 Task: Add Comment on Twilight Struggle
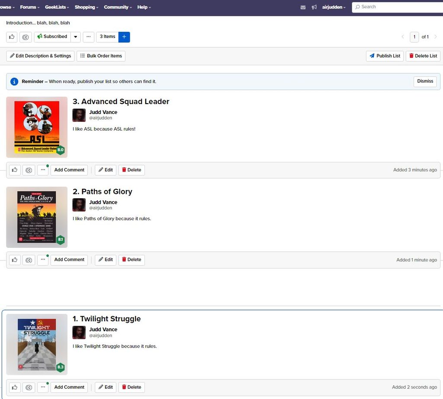(x=69, y=387)
